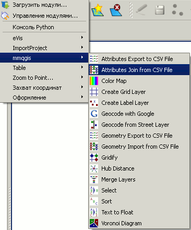Expand the Захват координат submenu arrow
This screenshot has height=230, width=191.
pos(82,87)
